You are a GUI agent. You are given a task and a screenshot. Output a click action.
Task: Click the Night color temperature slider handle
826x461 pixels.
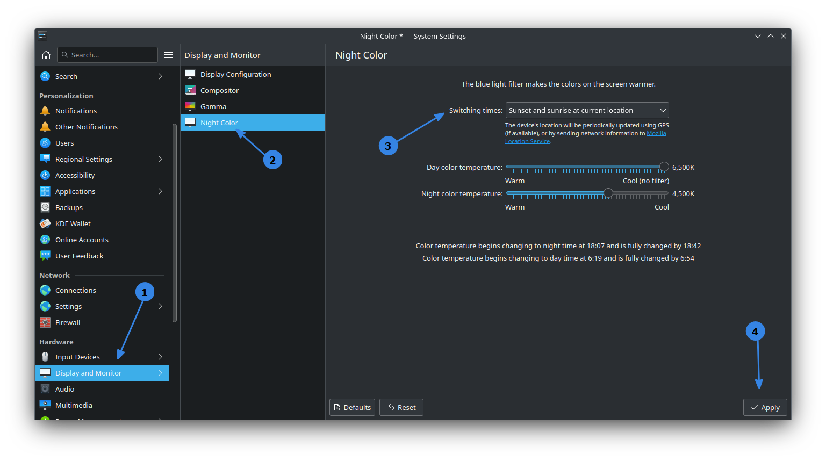tap(608, 193)
